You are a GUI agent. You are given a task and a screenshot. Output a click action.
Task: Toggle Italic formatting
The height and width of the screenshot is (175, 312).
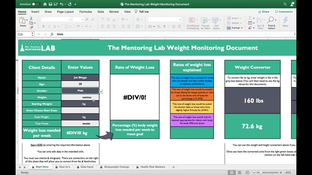pos(49,26)
